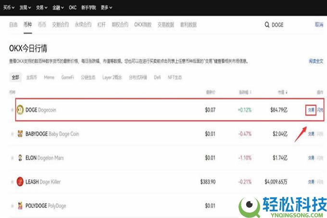Click the $383.90 price value

[208, 182]
